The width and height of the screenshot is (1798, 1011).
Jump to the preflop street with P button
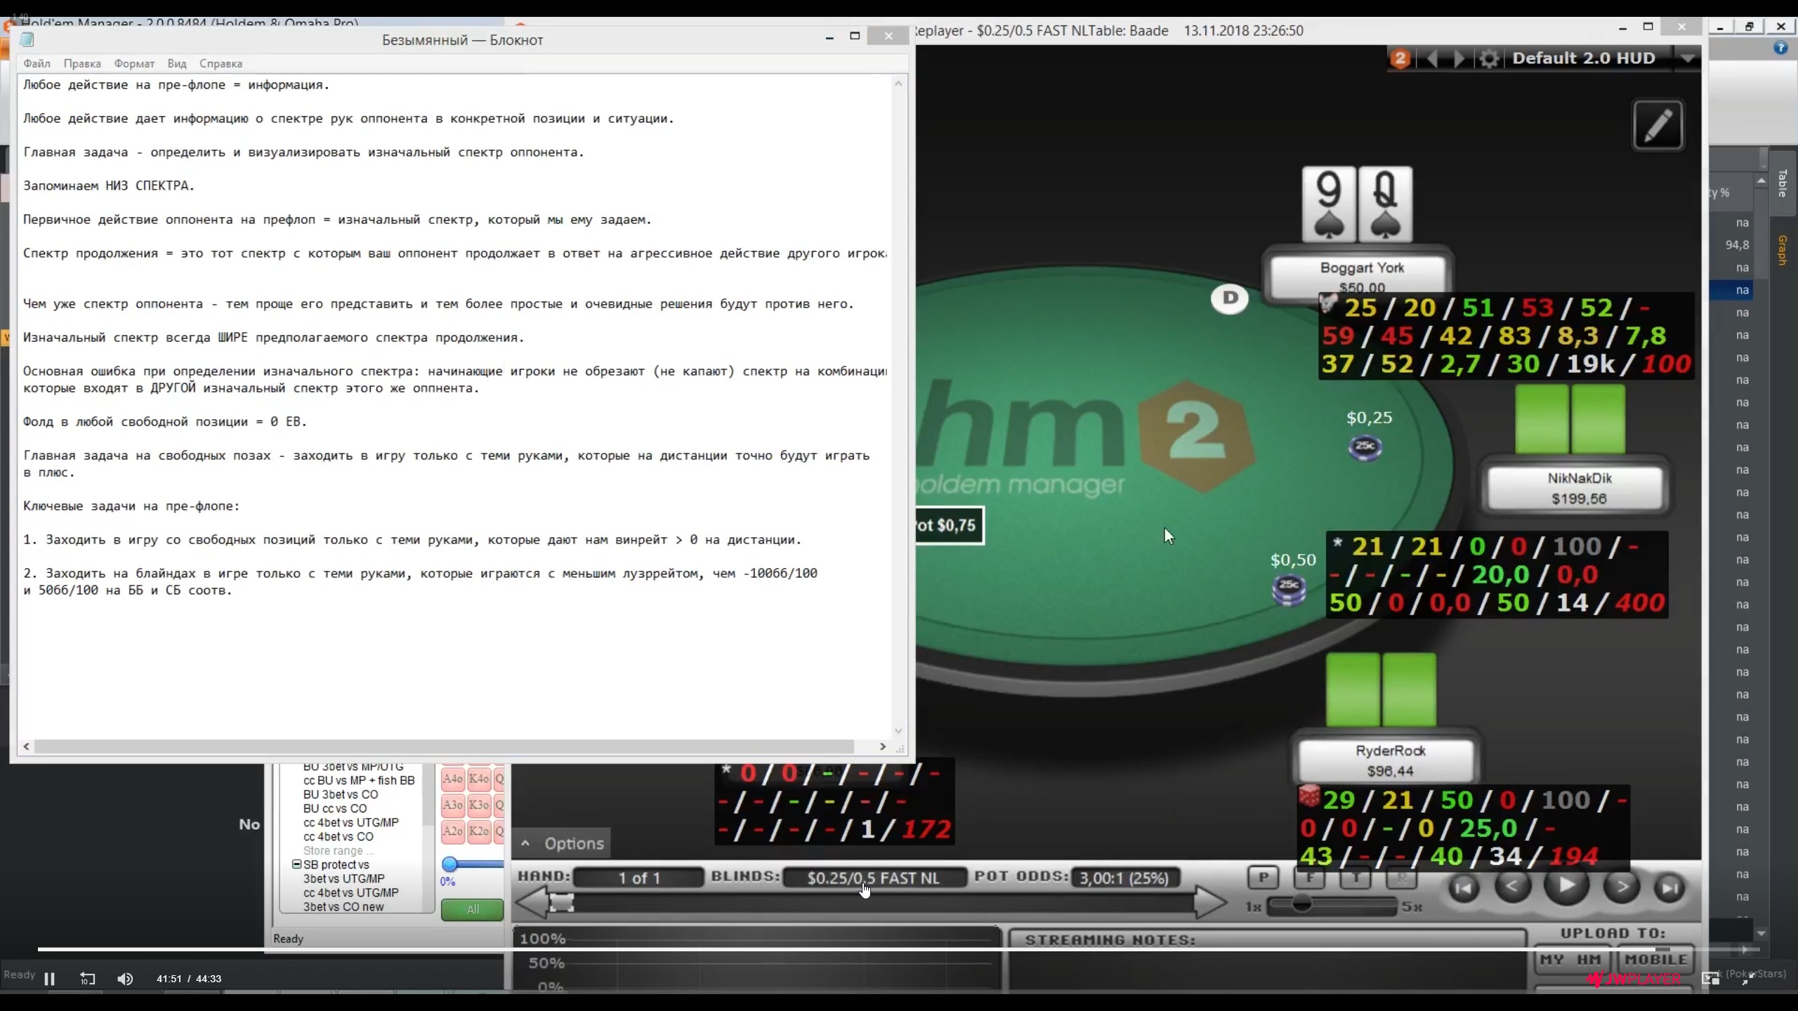[x=1264, y=877]
